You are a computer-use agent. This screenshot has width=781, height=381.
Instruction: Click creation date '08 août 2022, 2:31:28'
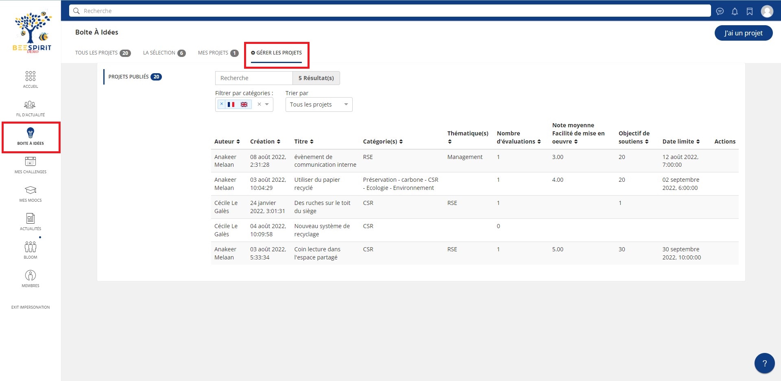click(x=268, y=161)
